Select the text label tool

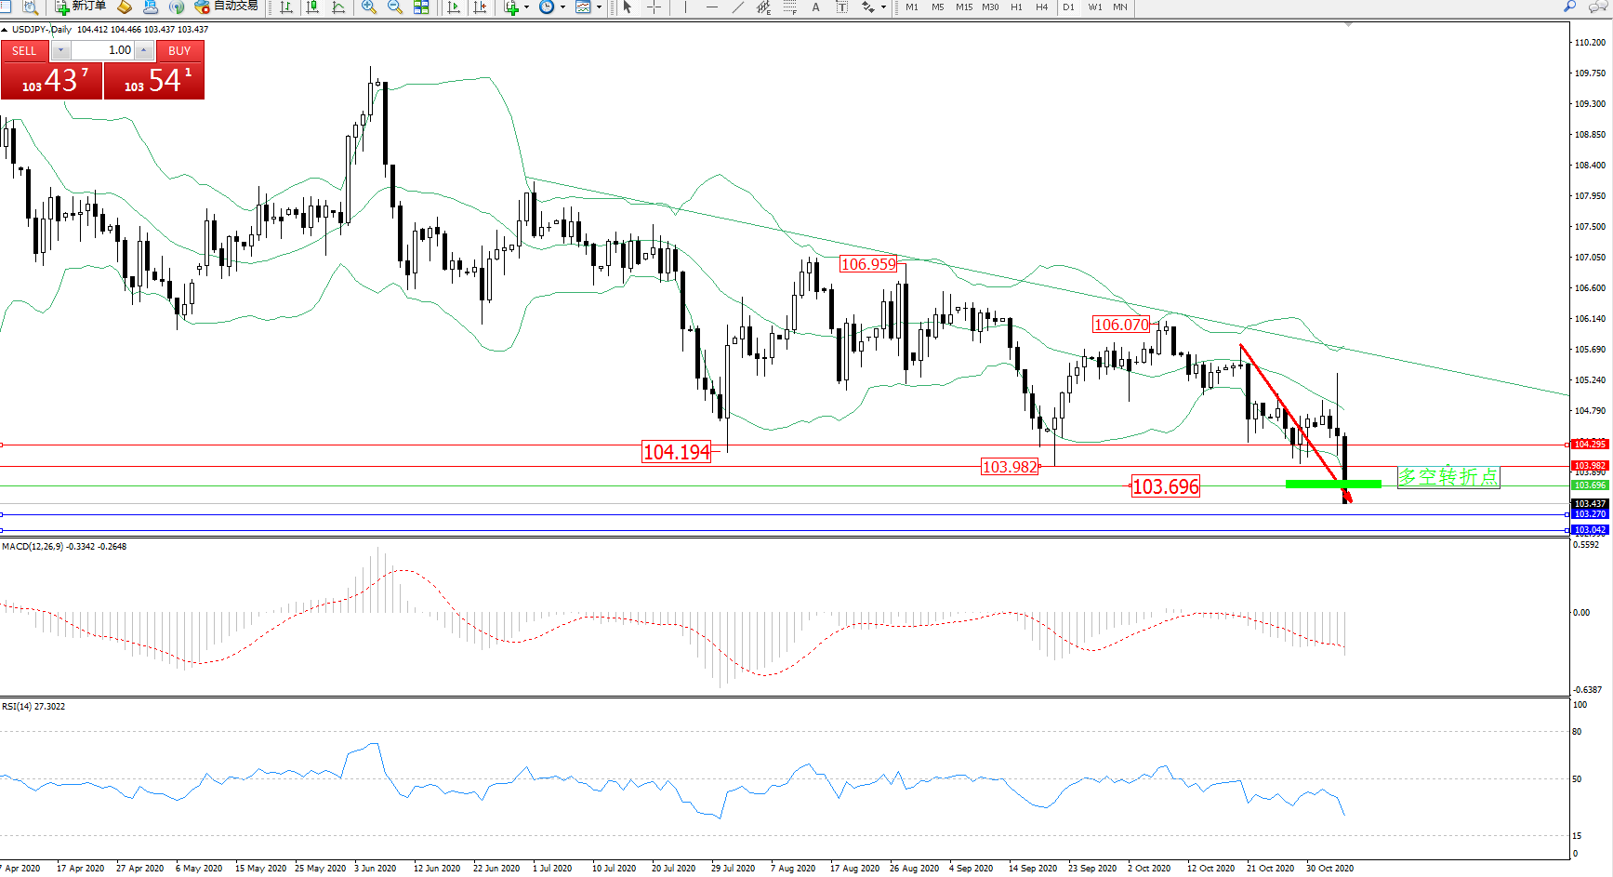pos(816,7)
